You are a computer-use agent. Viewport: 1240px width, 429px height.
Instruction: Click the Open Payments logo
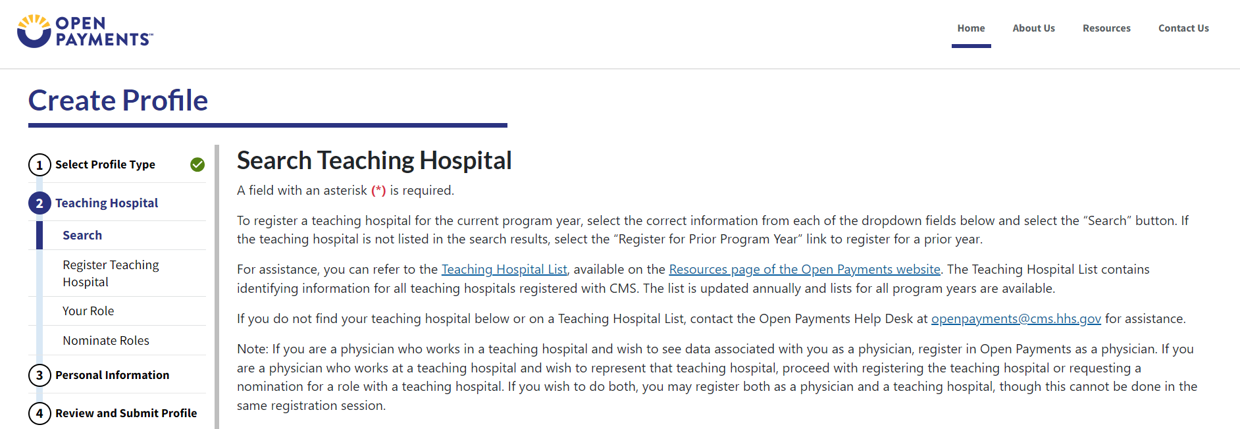pyautogui.click(x=84, y=31)
